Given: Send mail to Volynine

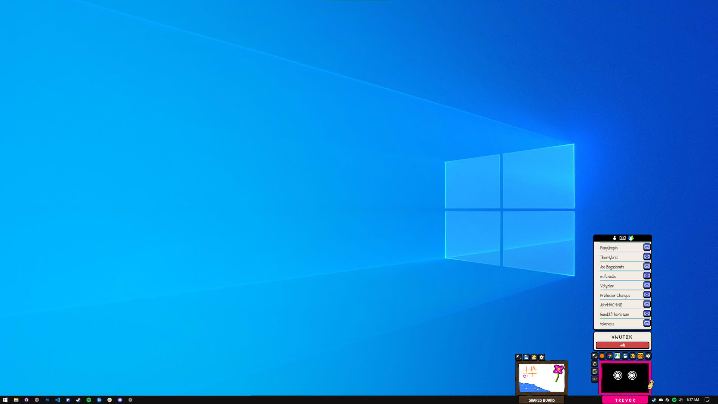Looking at the screenshot, I should [647, 285].
